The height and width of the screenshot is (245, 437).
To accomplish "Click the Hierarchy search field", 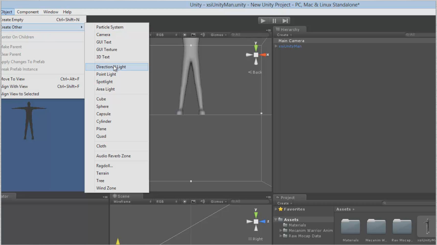I will (x=420, y=34).
